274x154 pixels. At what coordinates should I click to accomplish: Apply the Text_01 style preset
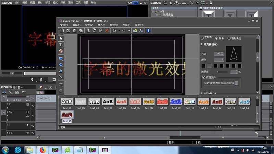67,102
